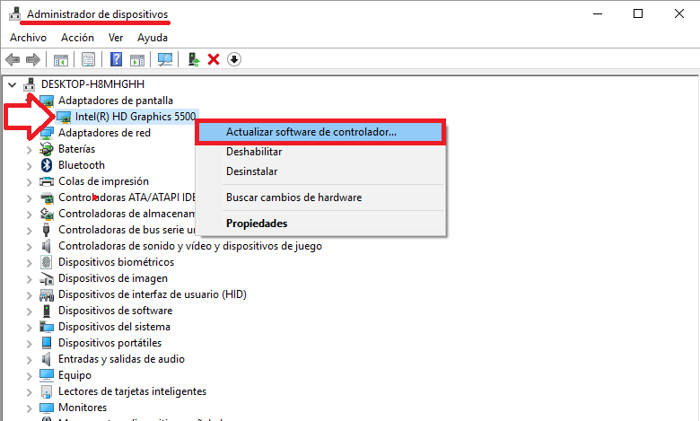Viewport: 700px width, 421px height.
Task: Click the down-arrow disable device icon
Action: (234, 59)
